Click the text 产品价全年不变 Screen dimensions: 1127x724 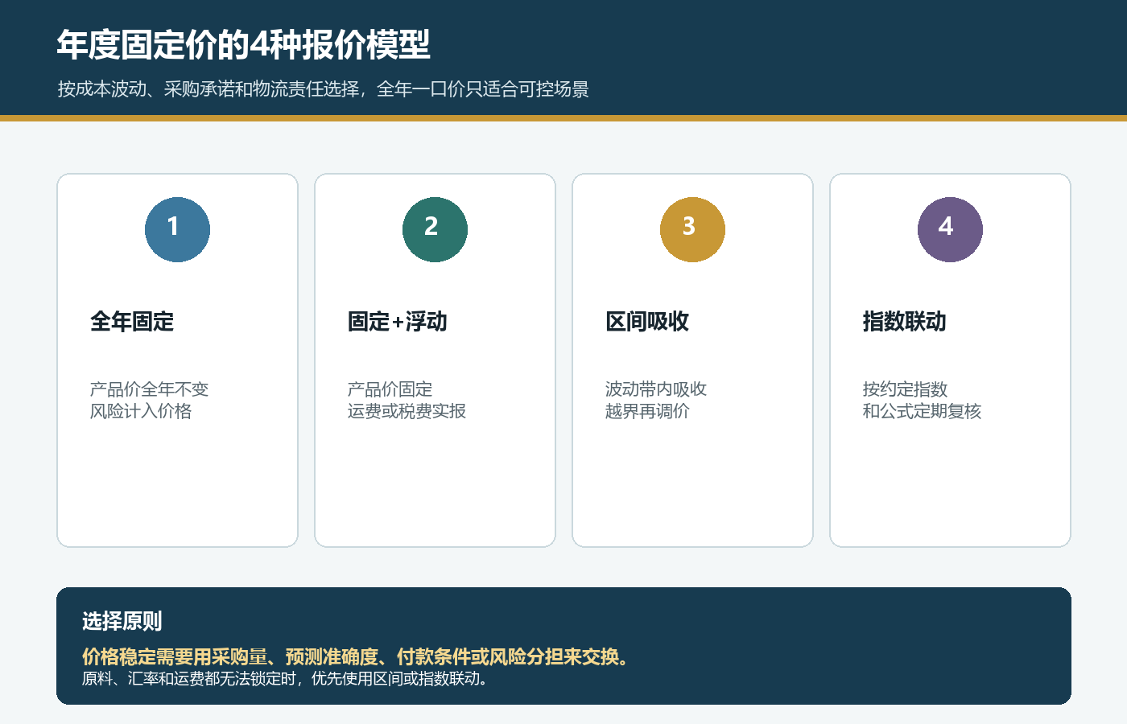[149, 389]
